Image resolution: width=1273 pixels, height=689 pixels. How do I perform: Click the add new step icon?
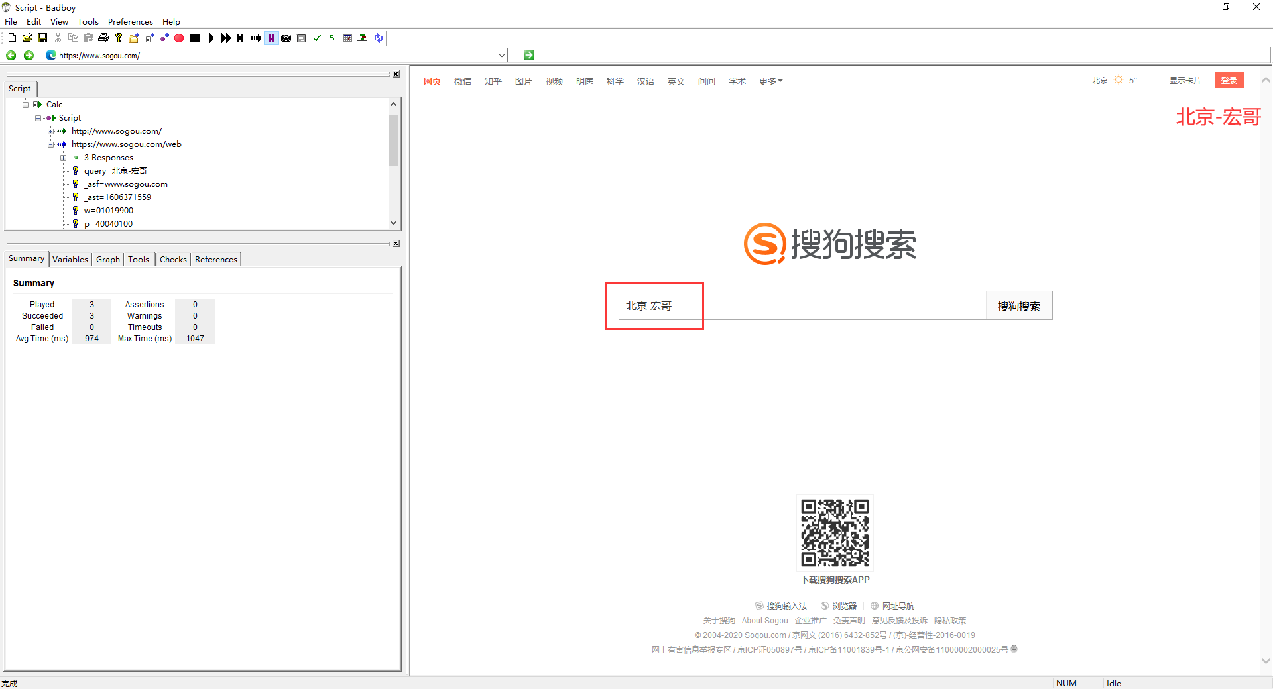click(x=164, y=38)
